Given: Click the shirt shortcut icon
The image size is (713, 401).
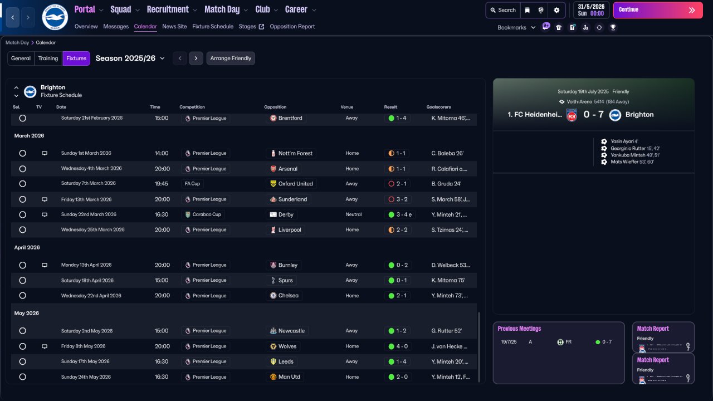Looking at the screenshot, I should coord(559,27).
